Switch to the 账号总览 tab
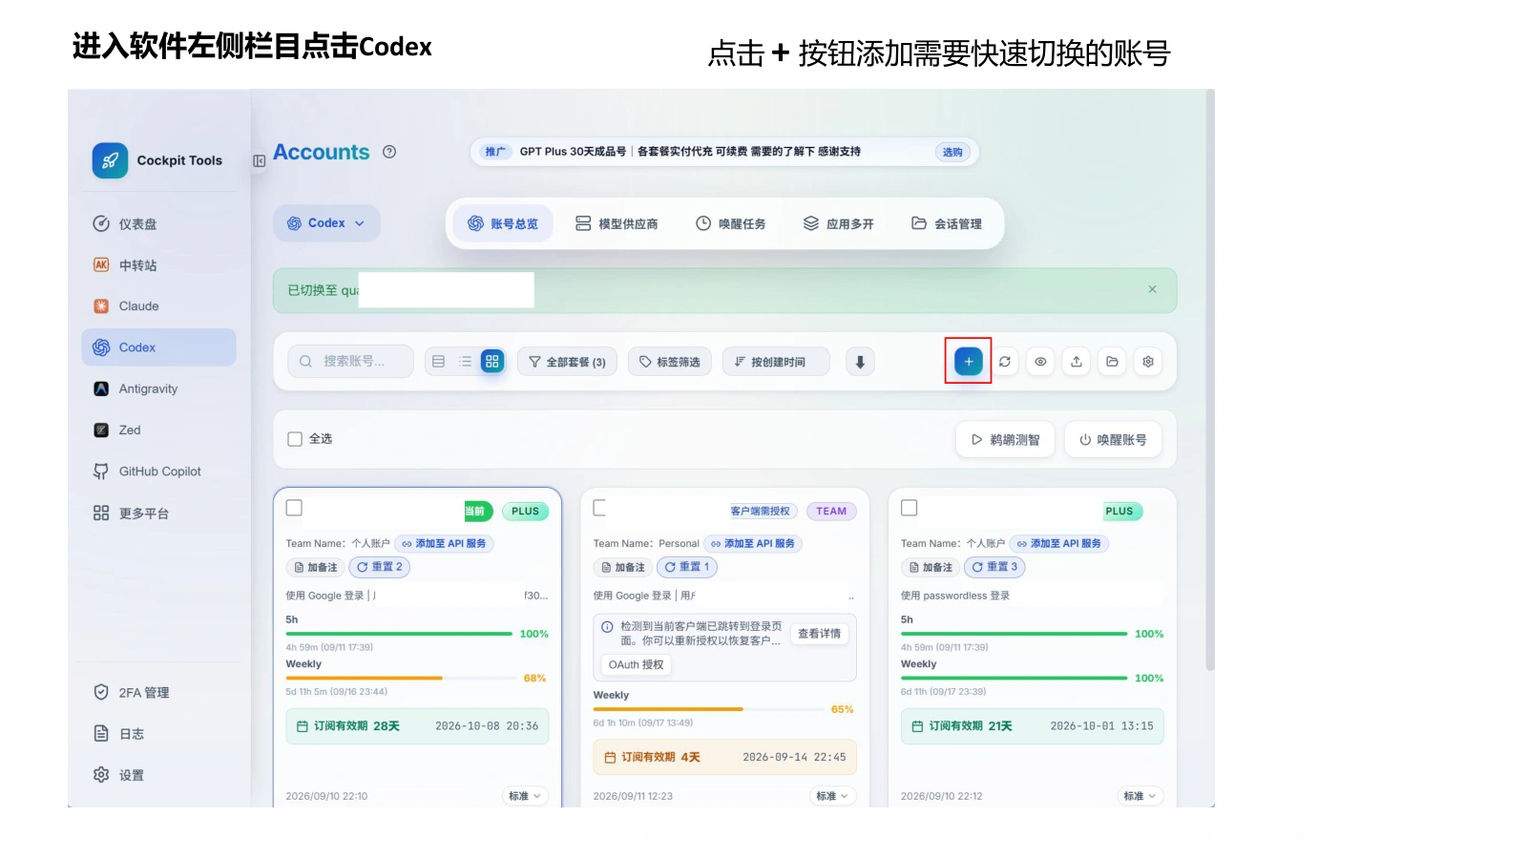 point(503,223)
